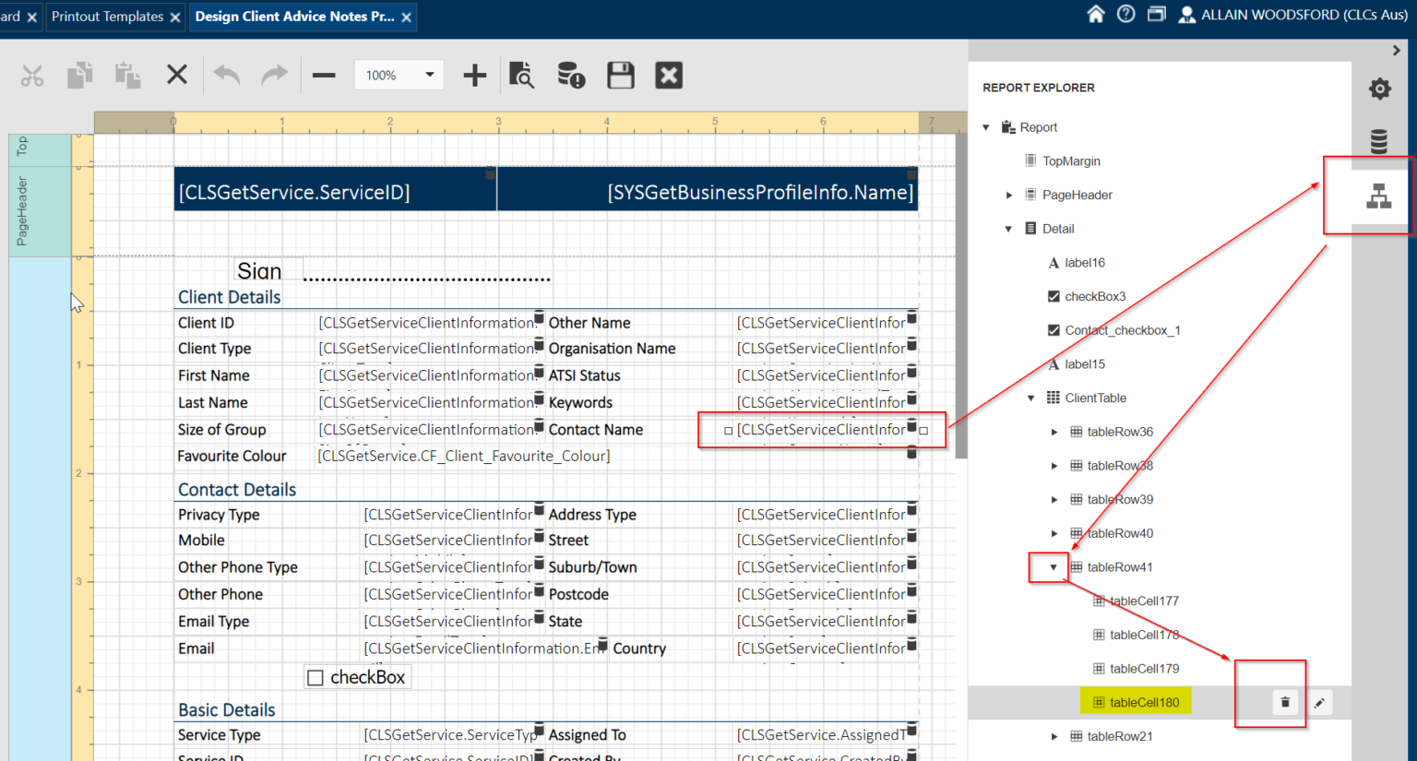1417x761 pixels.
Task: Open the report preview magnifier tool
Action: (521, 75)
